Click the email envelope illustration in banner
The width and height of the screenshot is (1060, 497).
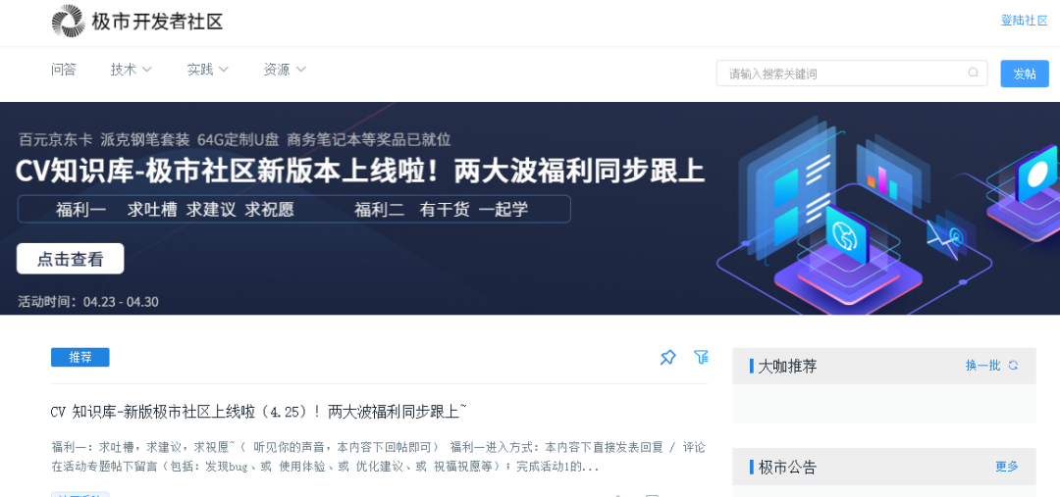click(946, 236)
